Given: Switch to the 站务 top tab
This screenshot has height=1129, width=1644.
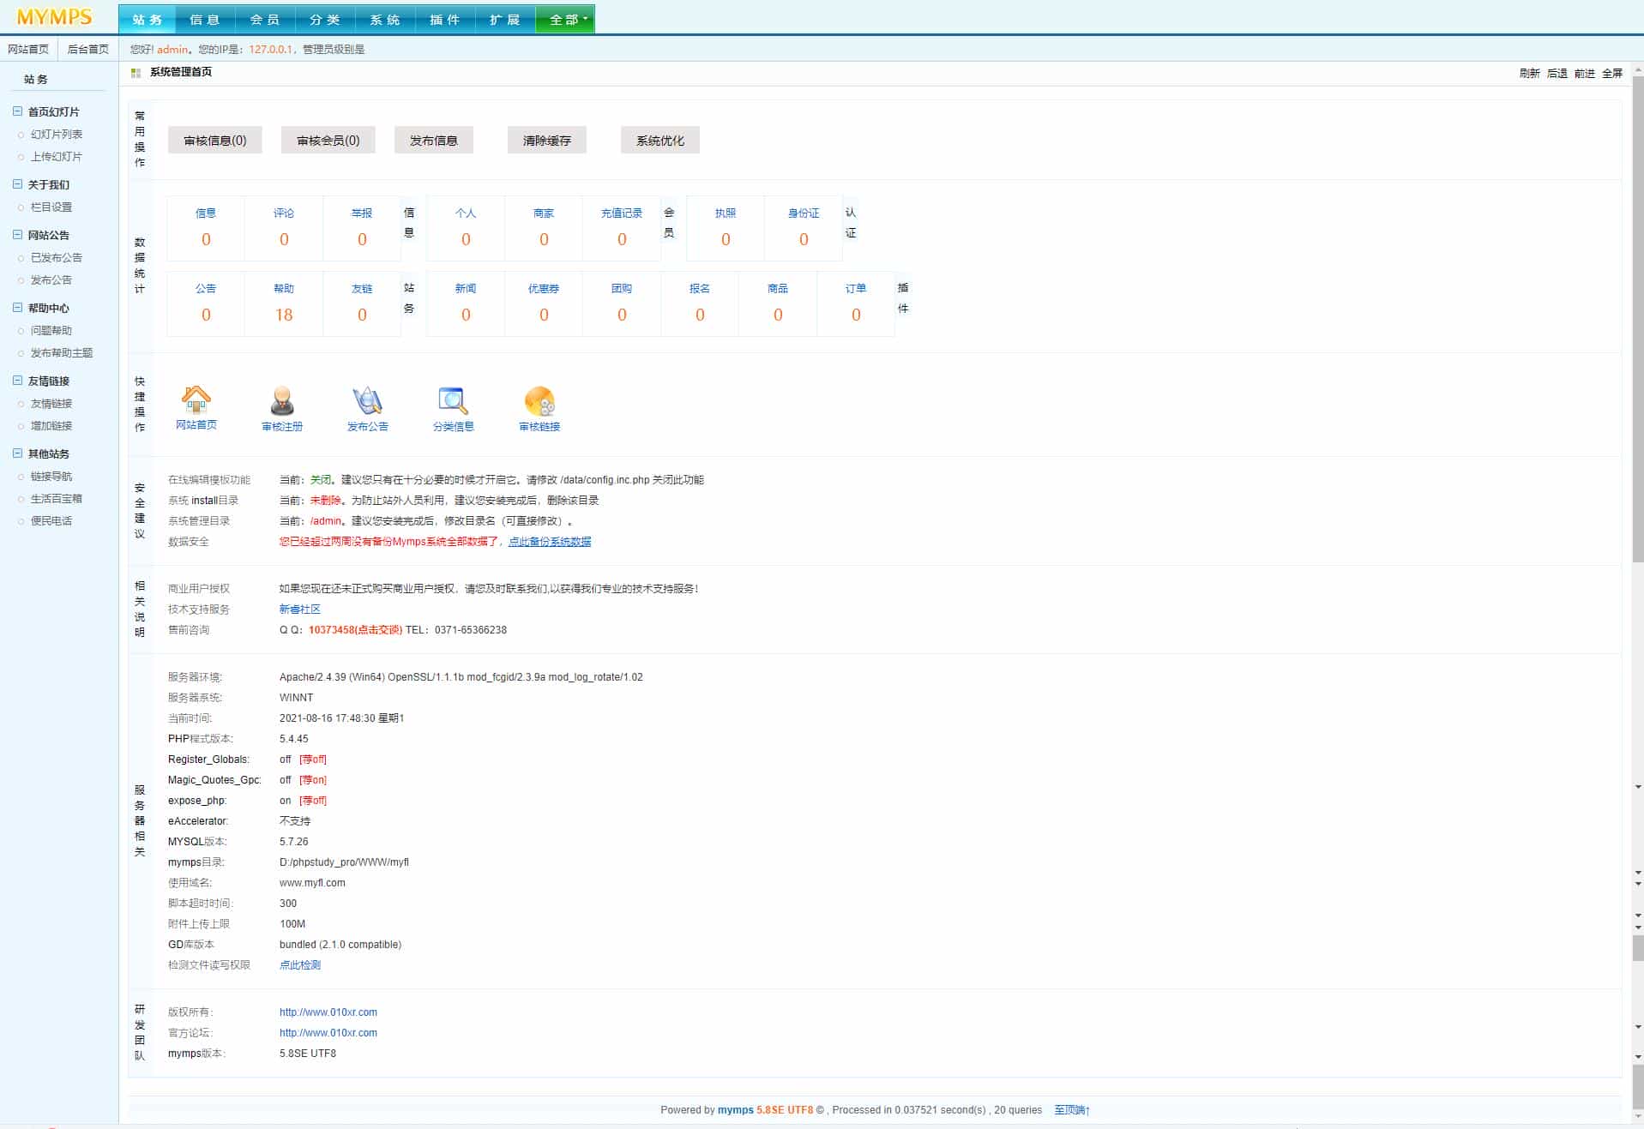Looking at the screenshot, I should (x=147, y=19).
